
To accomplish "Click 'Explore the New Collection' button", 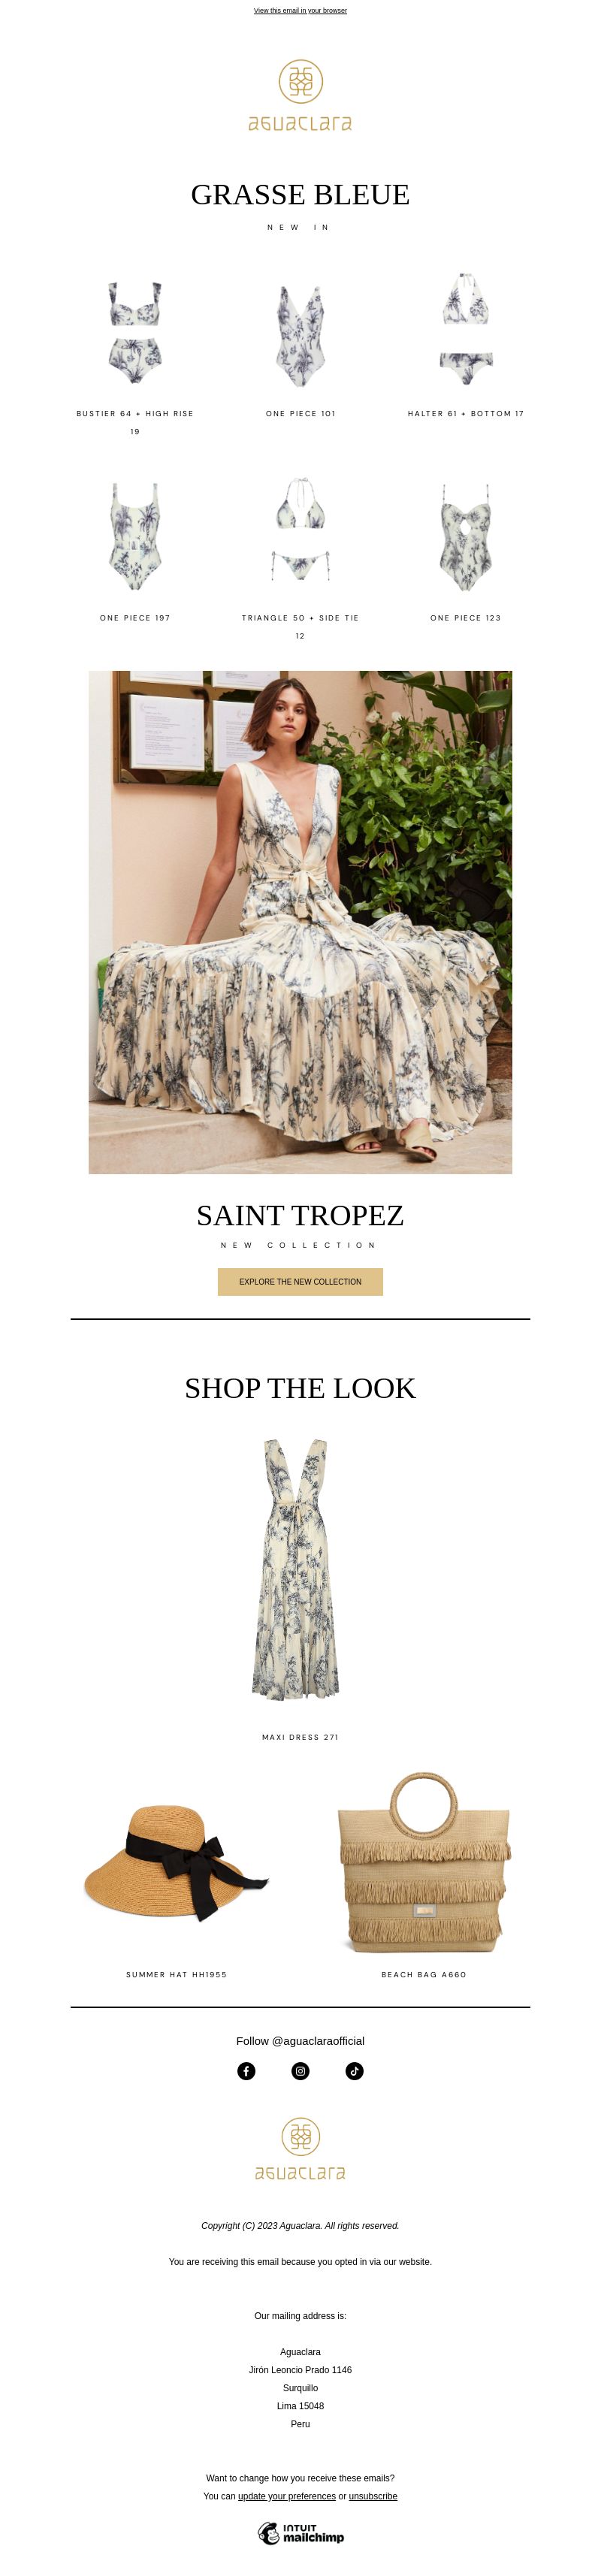I will [x=300, y=1281].
